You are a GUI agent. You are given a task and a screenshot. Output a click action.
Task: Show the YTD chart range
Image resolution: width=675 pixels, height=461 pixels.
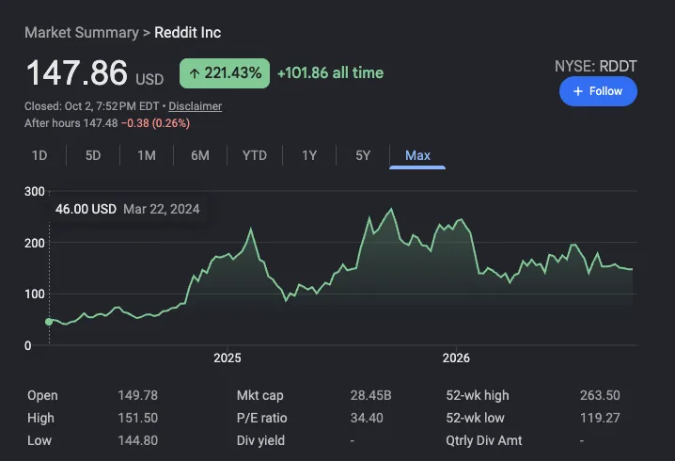255,155
